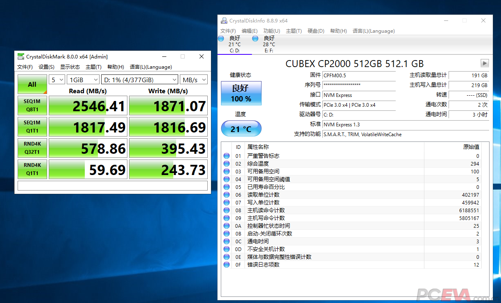Viewport: 501px width, 303px height.
Task: Open the 1GiB test size dropdown
Action: pos(84,80)
